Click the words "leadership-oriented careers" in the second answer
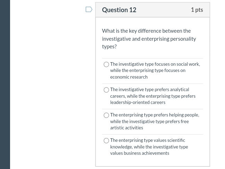The height and width of the screenshot is (169, 225). (137, 102)
